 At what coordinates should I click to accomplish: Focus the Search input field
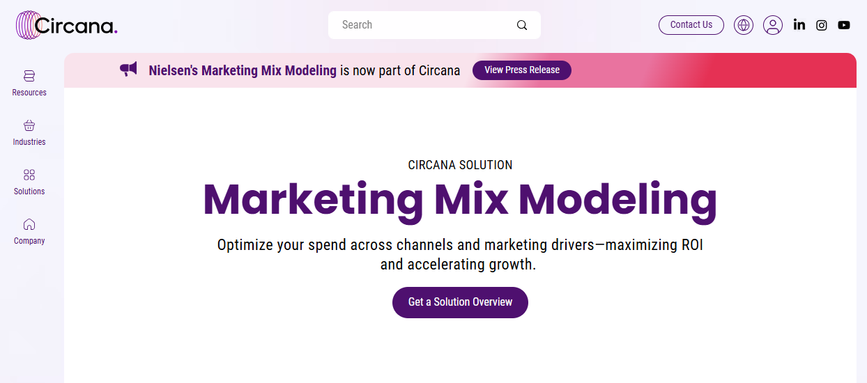coord(434,25)
